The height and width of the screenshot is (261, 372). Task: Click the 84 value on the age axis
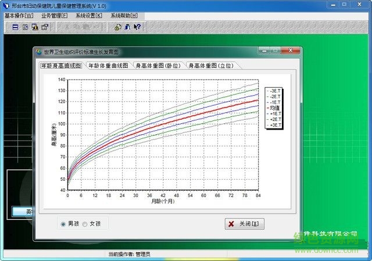pyautogui.click(x=258, y=195)
